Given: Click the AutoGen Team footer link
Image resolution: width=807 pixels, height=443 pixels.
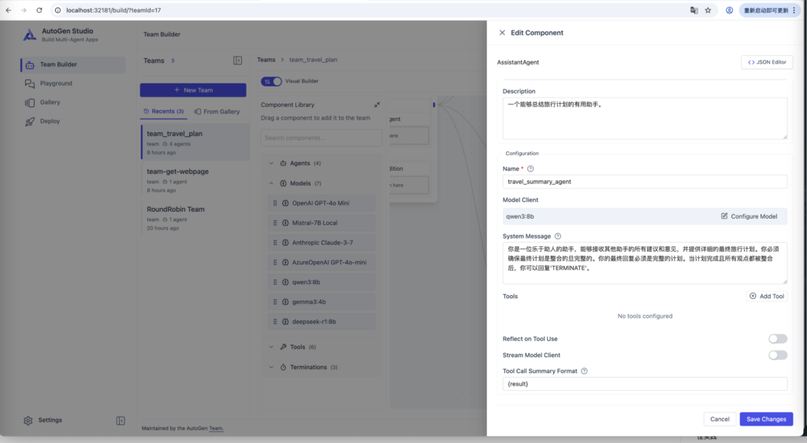Looking at the screenshot, I should click(x=216, y=428).
